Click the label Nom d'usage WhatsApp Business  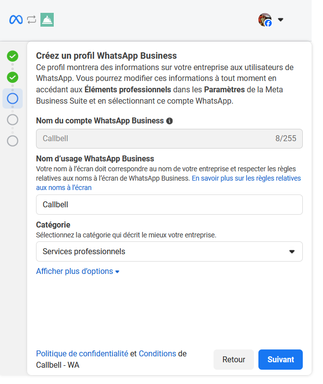tap(95, 159)
